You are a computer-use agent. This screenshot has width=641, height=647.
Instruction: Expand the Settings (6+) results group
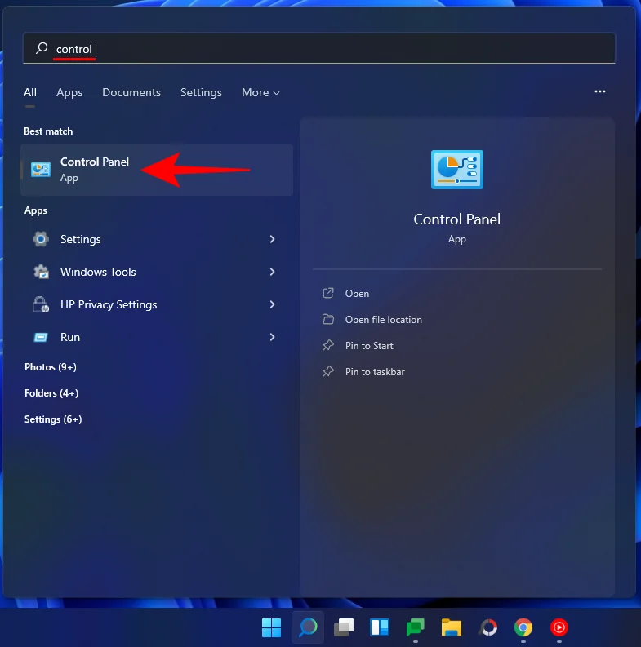(53, 419)
